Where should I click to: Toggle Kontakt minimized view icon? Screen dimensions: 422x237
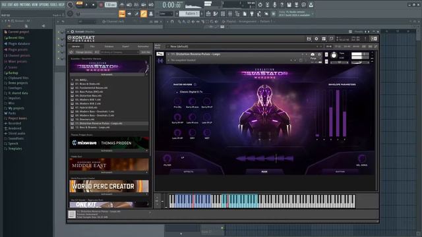(x=331, y=39)
